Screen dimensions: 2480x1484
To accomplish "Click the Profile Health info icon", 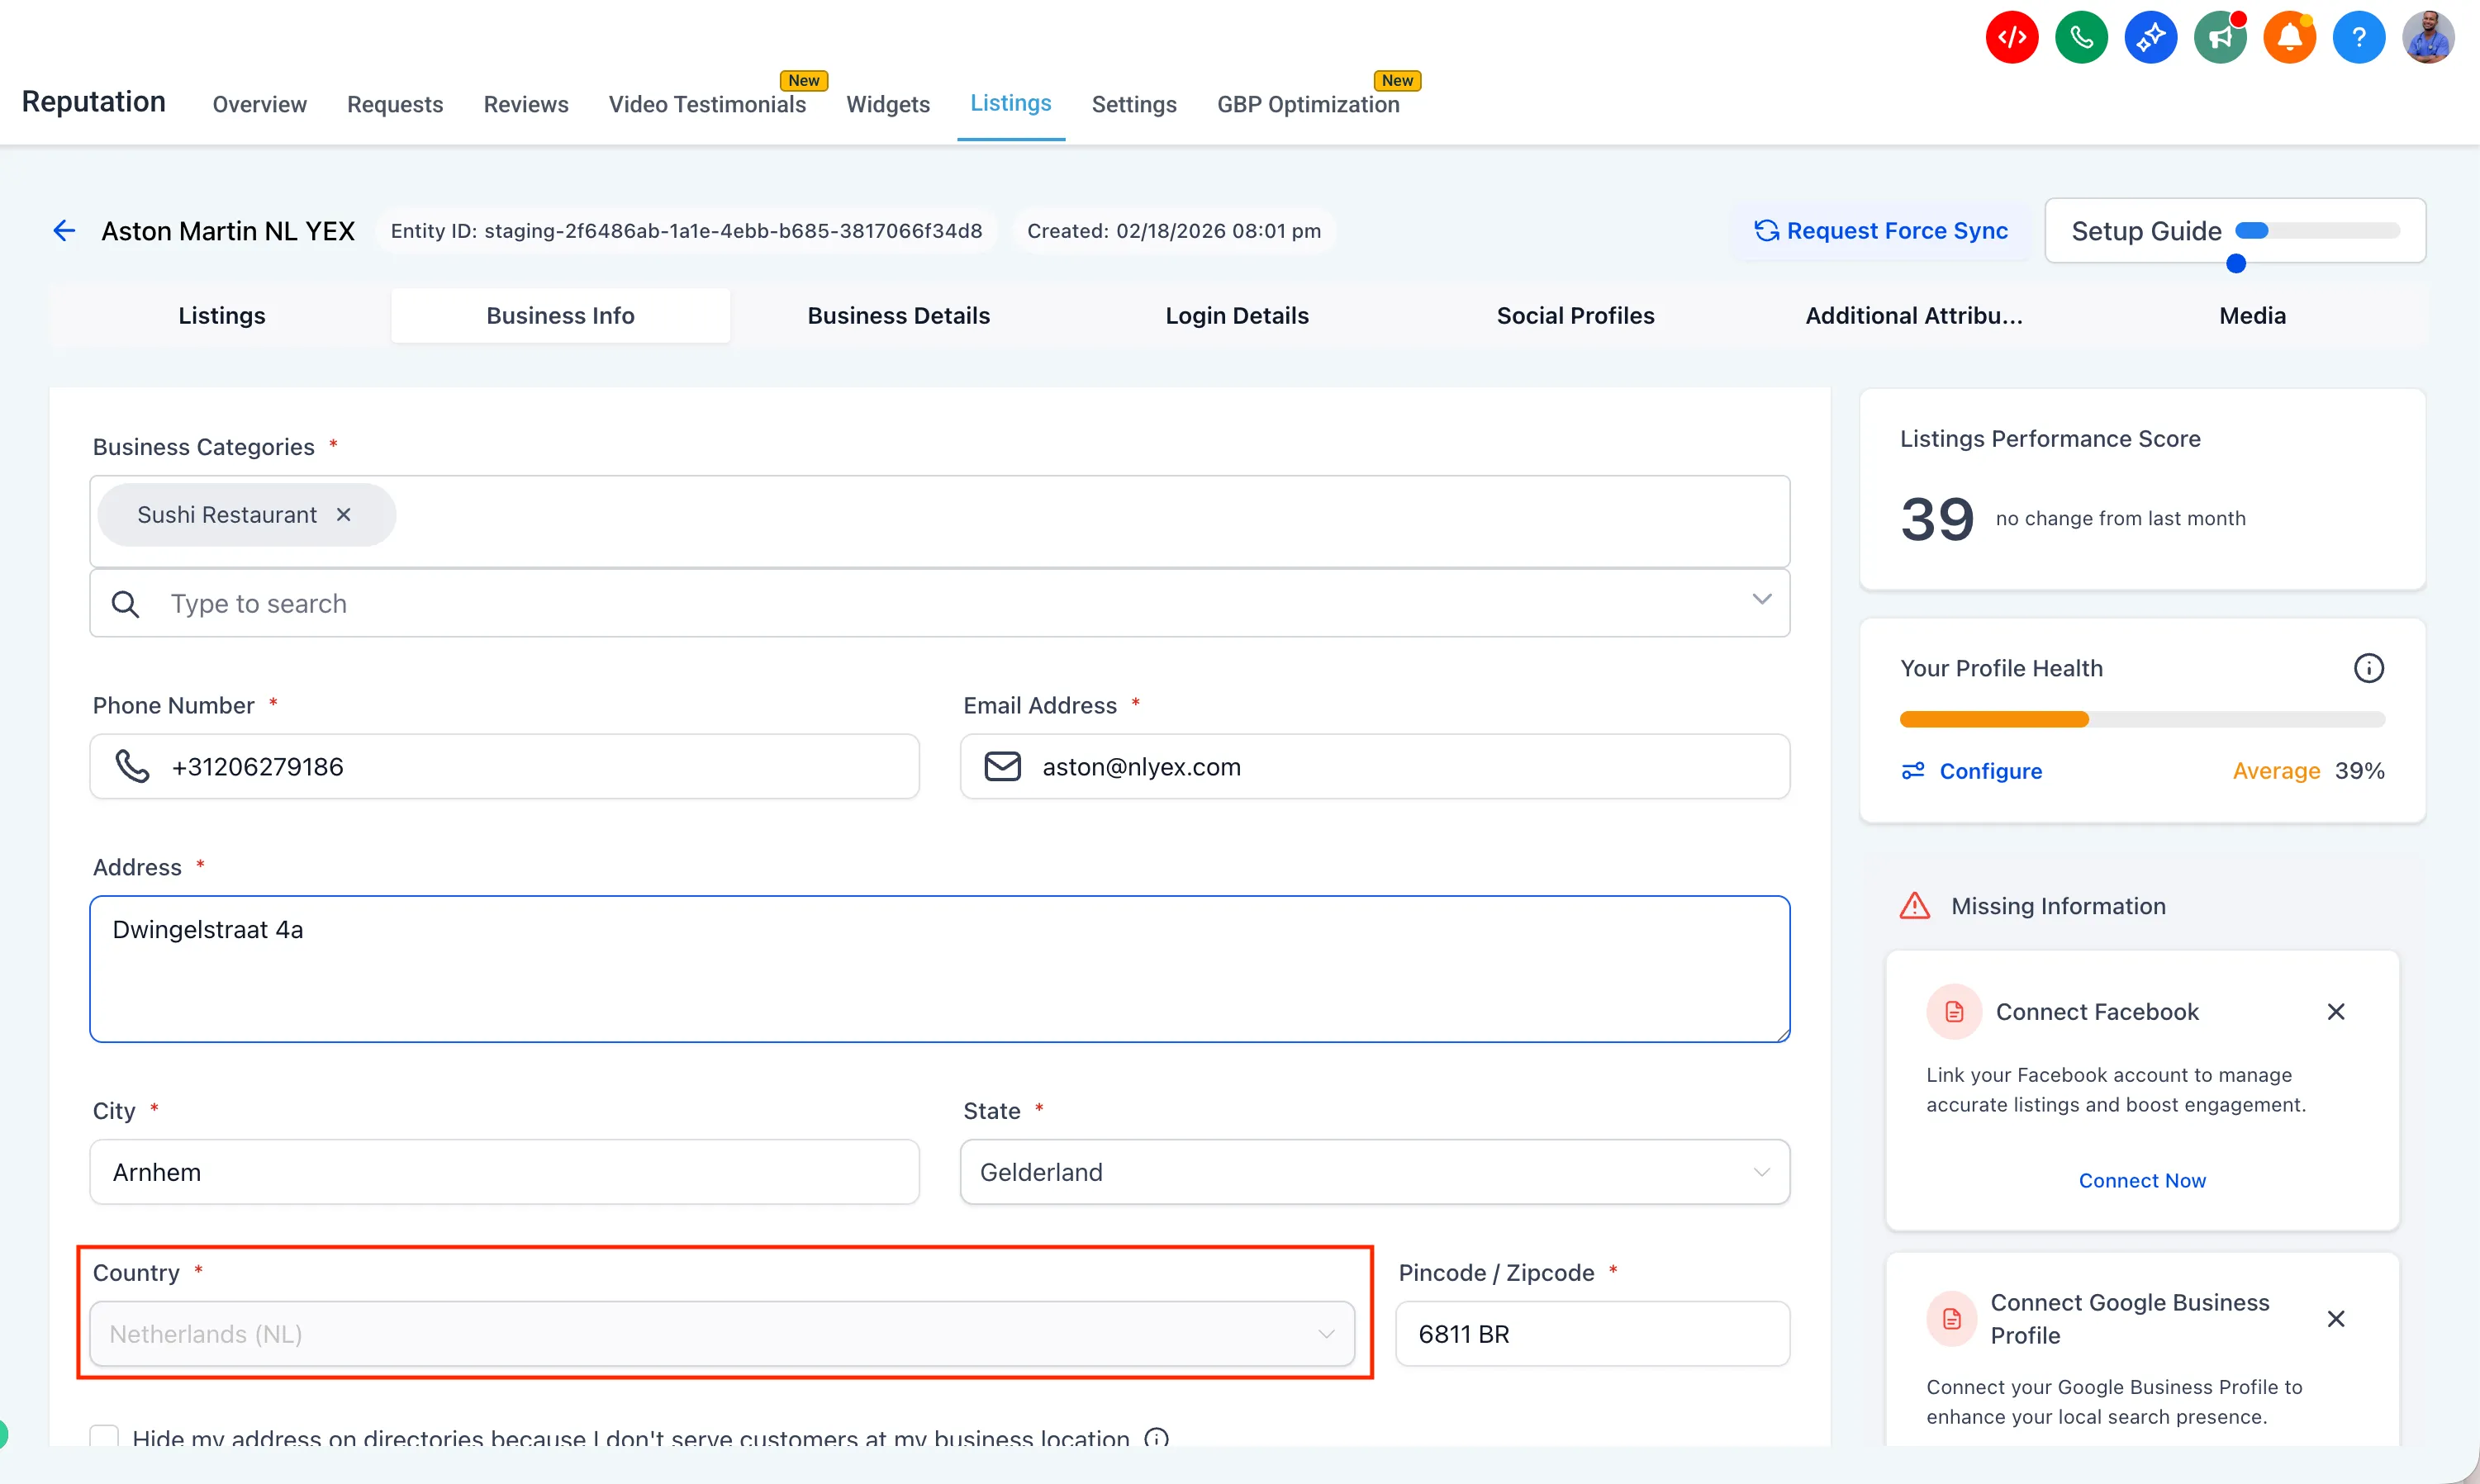I will (2368, 668).
